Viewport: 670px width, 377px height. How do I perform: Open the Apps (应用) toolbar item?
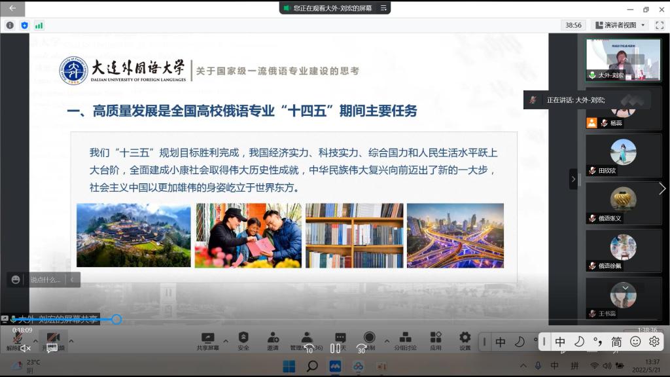[x=436, y=340]
